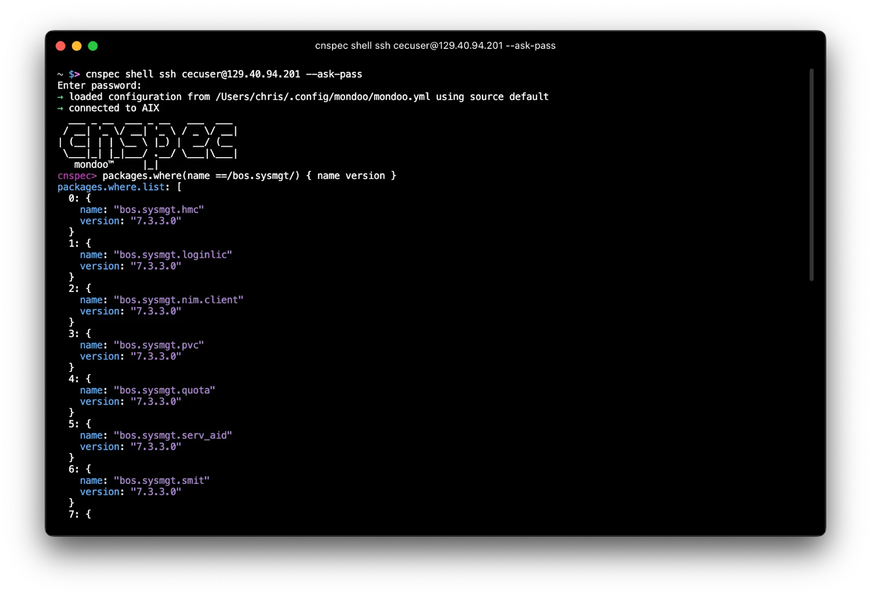
Task: Click the 'connected to AIX' line
Action: (x=108, y=108)
